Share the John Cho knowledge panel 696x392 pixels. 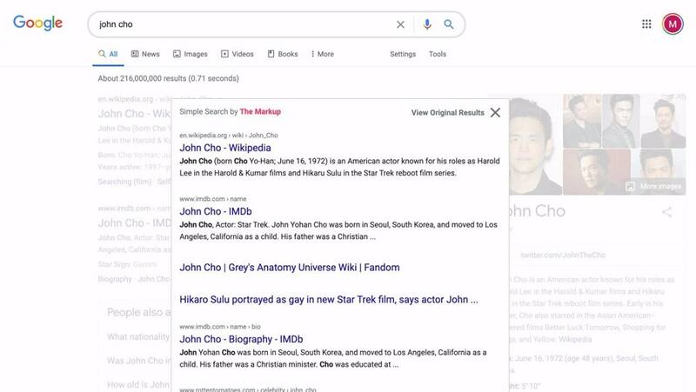click(x=666, y=212)
